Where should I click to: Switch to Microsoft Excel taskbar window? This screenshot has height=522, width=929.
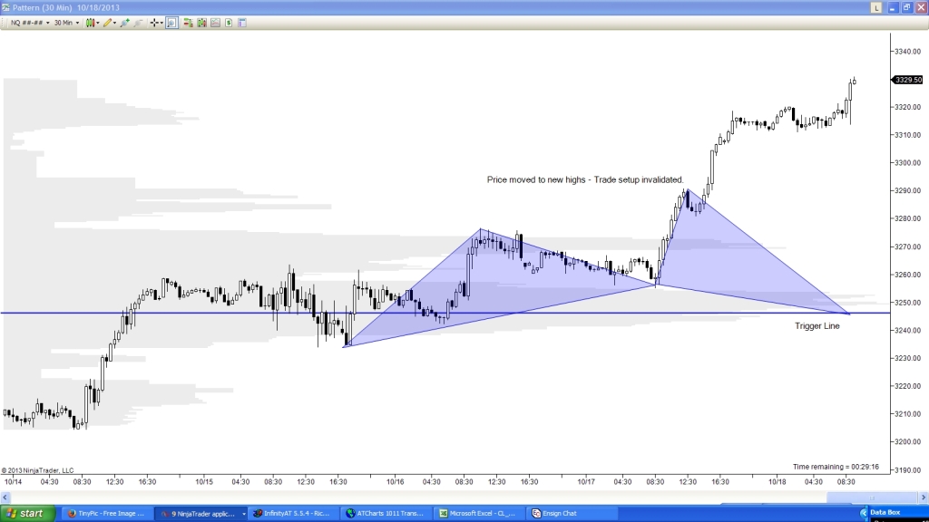click(x=480, y=513)
